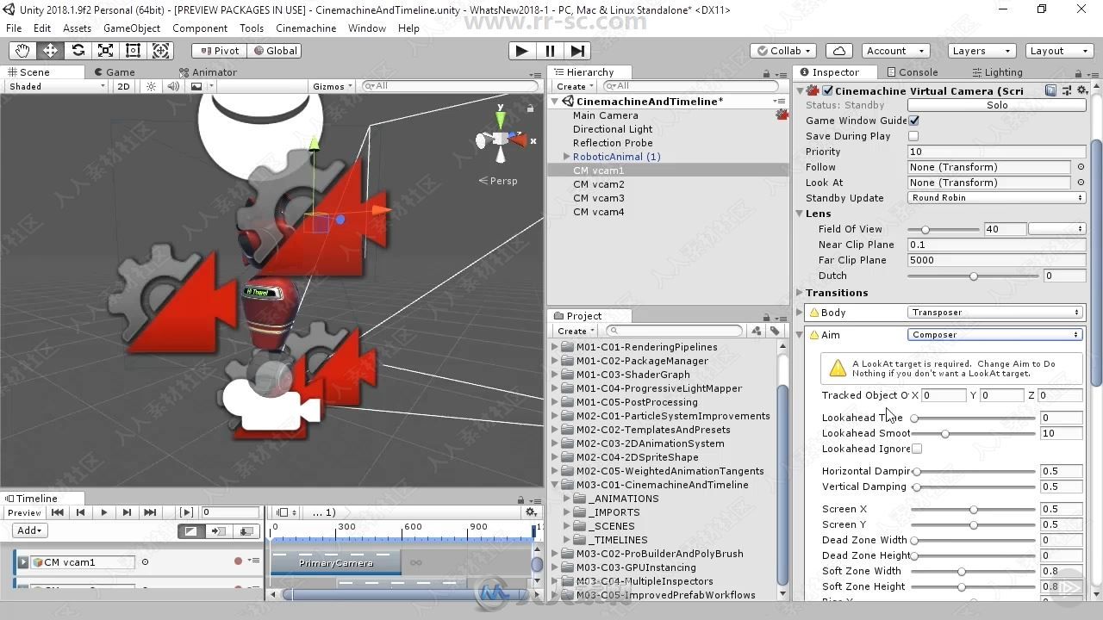The image size is (1103, 620).
Task: Adjust the Field Of View slider
Action: coord(944,229)
